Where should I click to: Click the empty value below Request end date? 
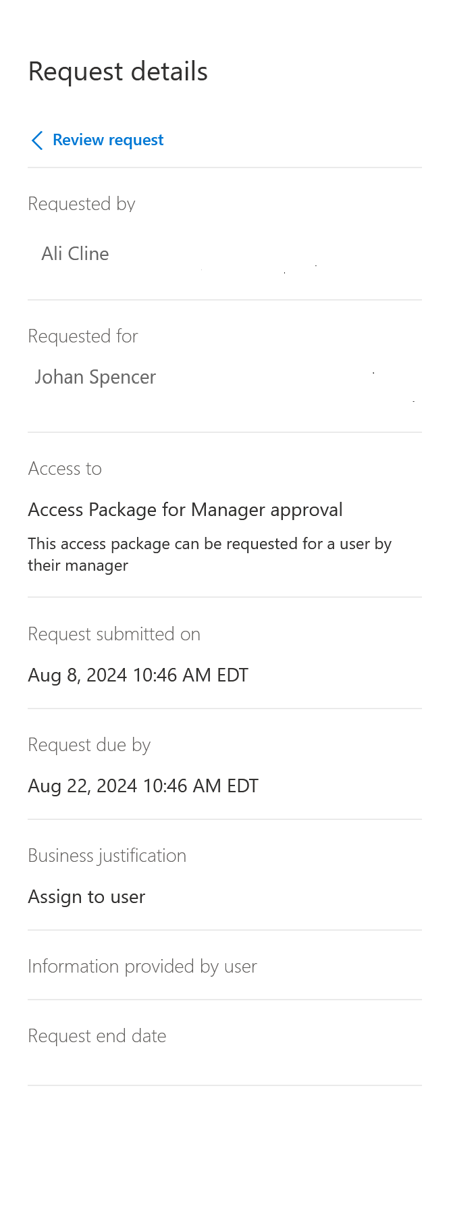(x=97, y=1066)
